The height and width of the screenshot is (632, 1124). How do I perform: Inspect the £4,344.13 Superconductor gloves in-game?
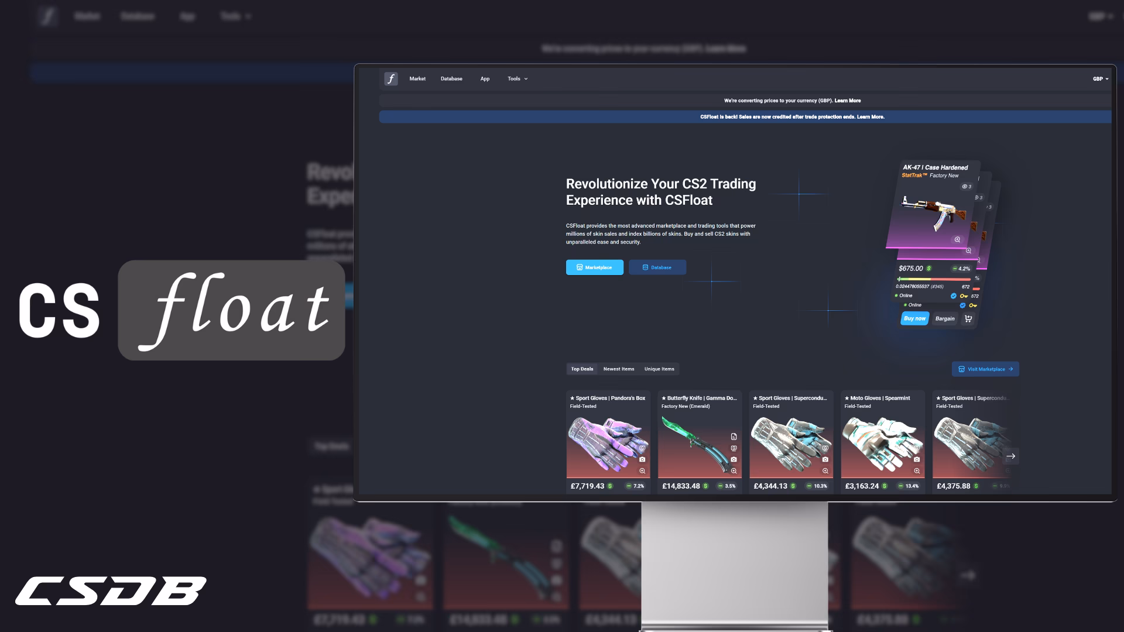point(825,448)
